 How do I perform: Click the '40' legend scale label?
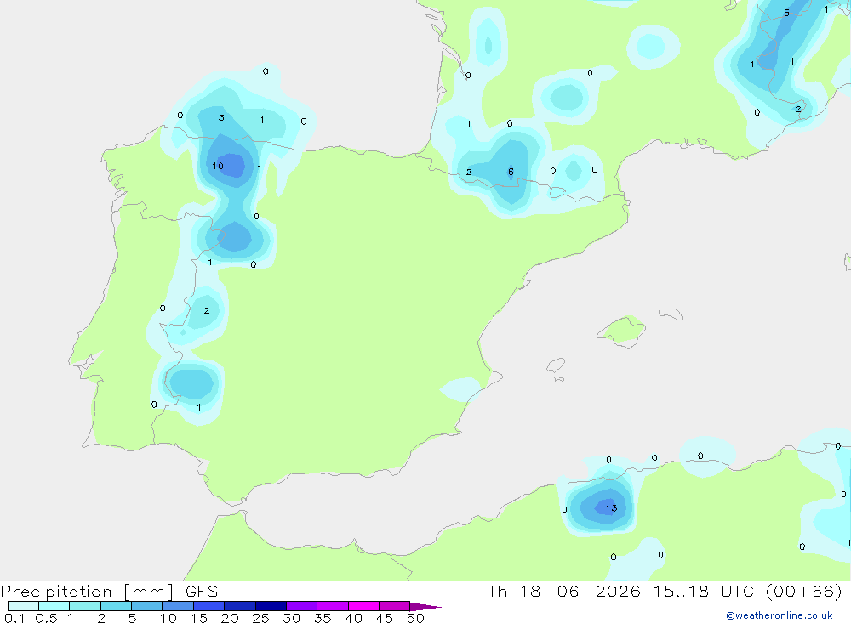click(354, 618)
